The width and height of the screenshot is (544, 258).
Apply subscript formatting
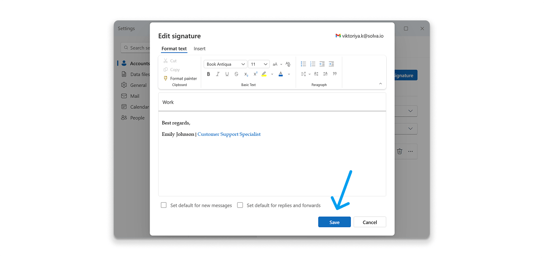[246, 74]
